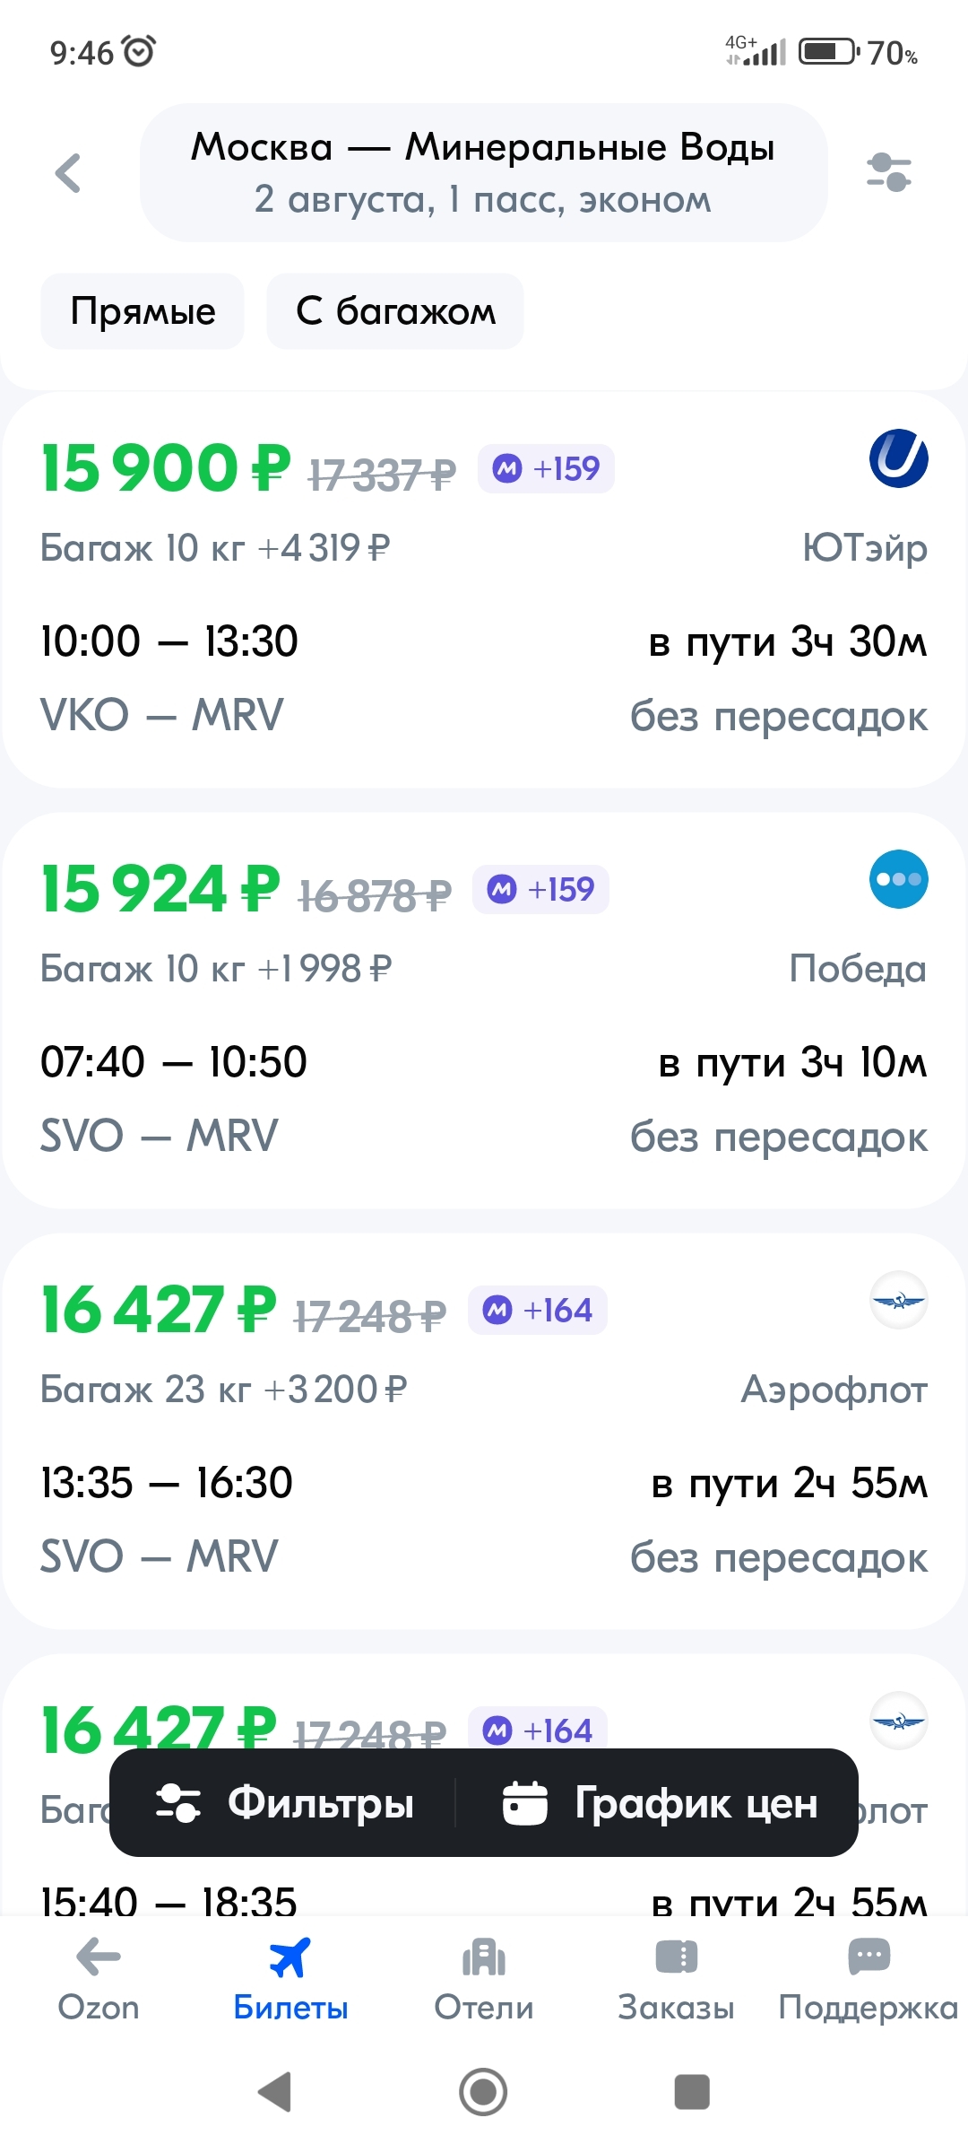Edit the Москва — Минеральные Воды search field
This screenshot has height=2153, width=968.
point(483,172)
